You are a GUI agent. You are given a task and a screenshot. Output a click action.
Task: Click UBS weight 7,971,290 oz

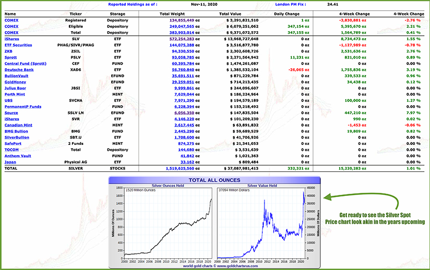point(184,100)
